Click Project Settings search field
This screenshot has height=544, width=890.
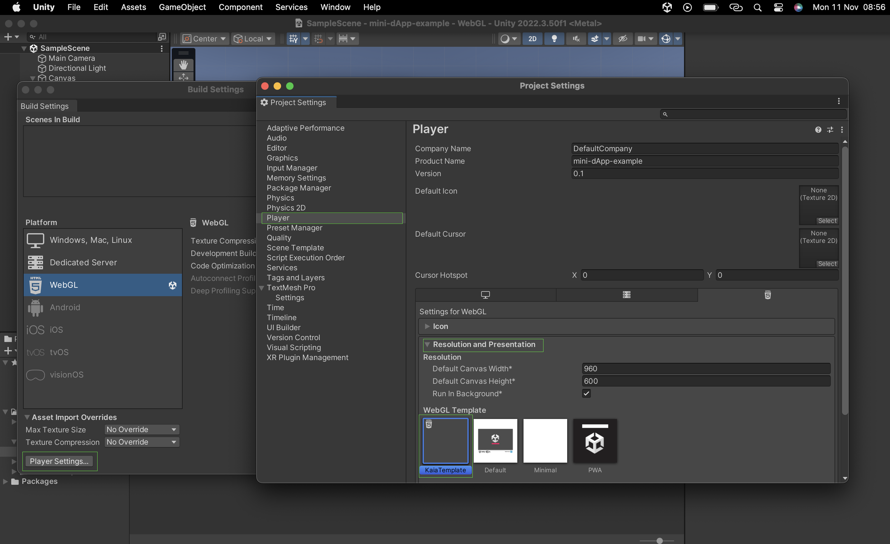(x=753, y=114)
